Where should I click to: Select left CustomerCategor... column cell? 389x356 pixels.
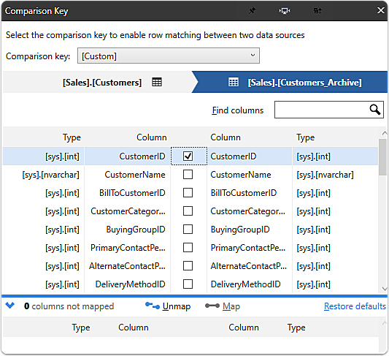pos(127,211)
